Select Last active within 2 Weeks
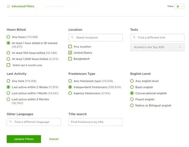This screenshot has width=189, height=147. (x=8, y=87)
